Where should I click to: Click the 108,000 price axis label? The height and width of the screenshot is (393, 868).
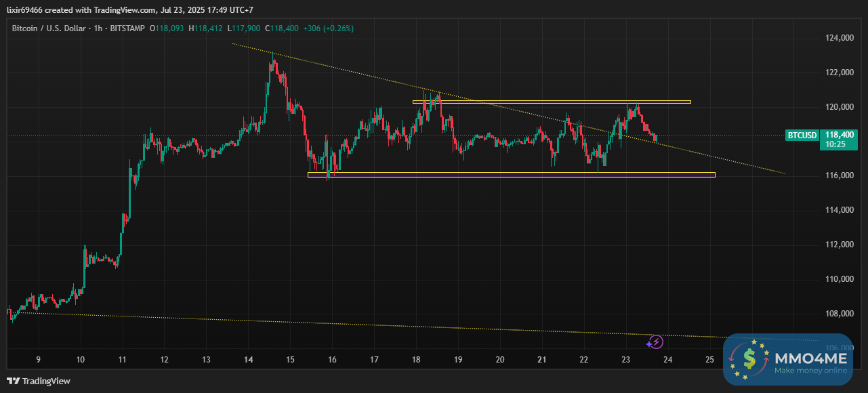click(x=840, y=314)
